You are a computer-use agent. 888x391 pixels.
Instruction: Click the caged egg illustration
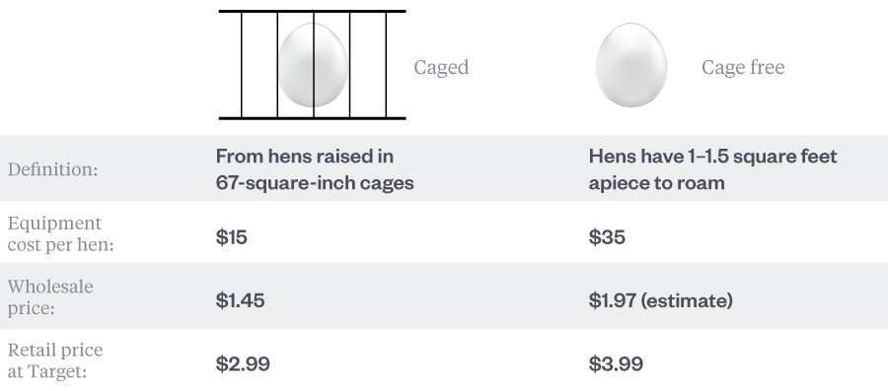313,65
